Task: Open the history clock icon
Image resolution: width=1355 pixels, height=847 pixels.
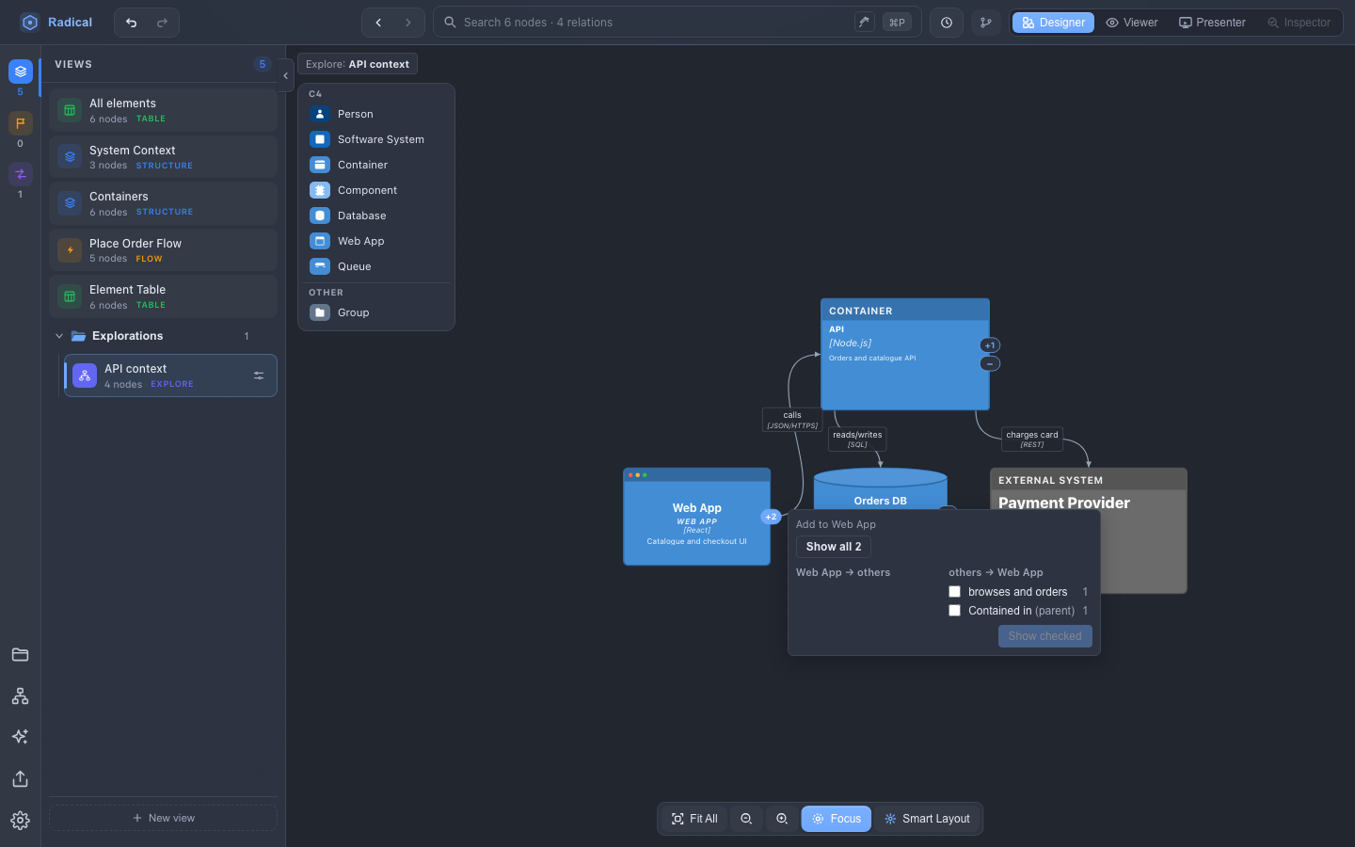Action: [x=947, y=23]
